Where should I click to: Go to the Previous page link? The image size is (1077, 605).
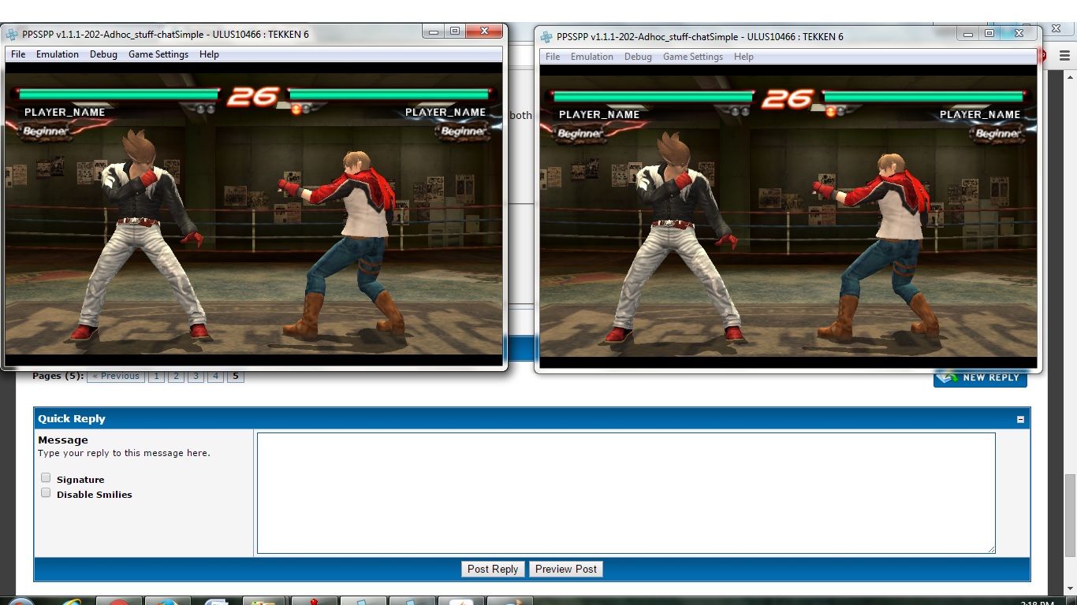(x=116, y=377)
